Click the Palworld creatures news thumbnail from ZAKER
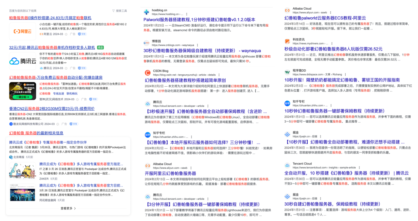 [23, 171]
